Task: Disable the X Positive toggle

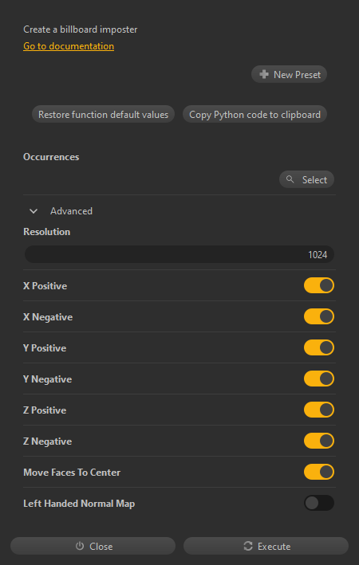Action: (x=319, y=285)
